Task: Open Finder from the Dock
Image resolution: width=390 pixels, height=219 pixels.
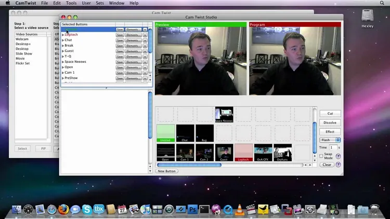Action: coord(17,209)
